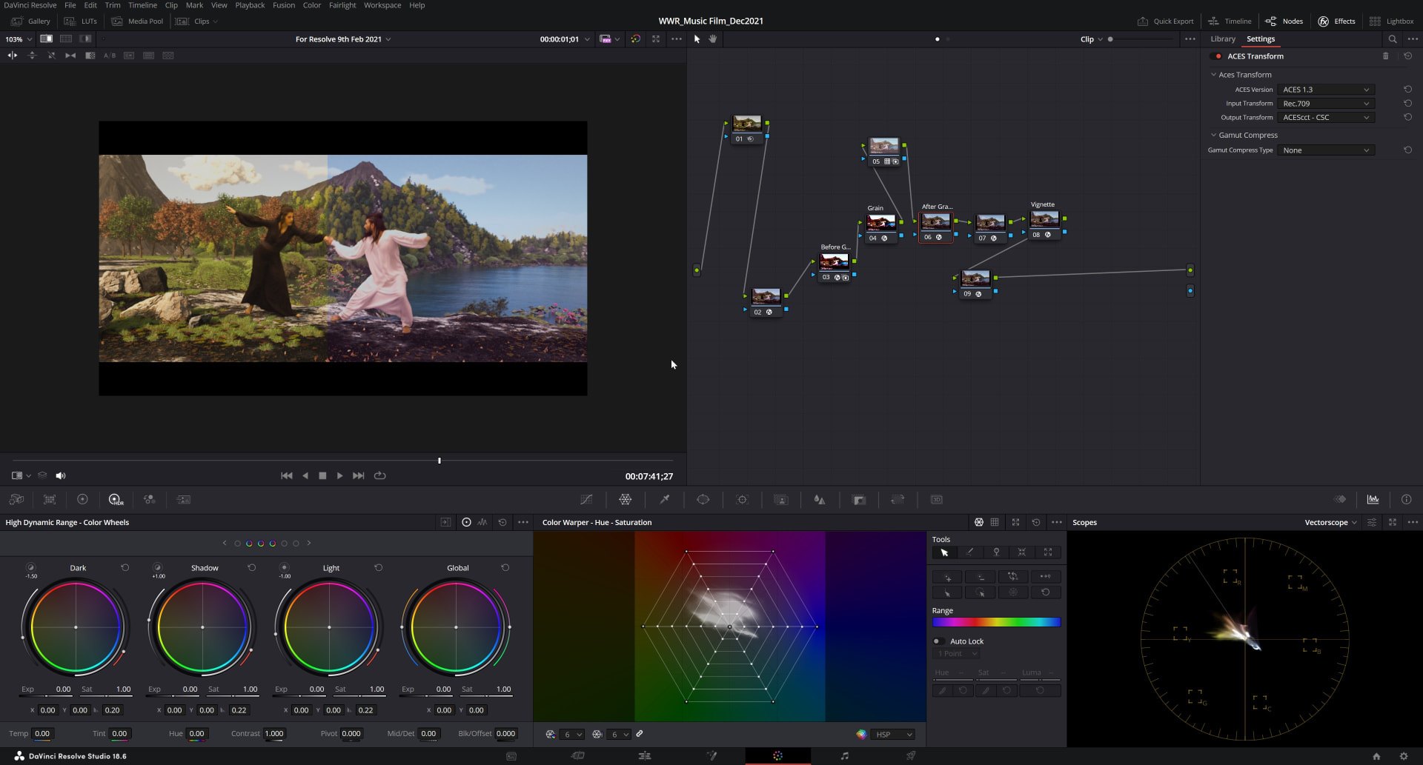Switch to the Library tab

tap(1223, 39)
